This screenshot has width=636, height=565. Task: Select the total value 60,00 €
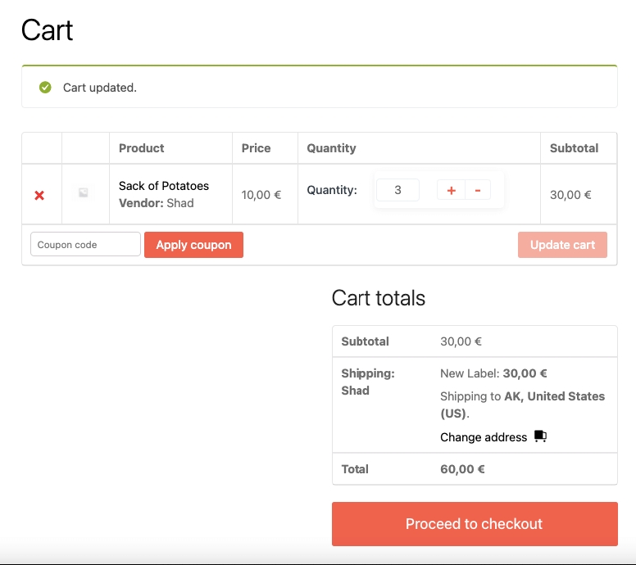tap(462, 469)
